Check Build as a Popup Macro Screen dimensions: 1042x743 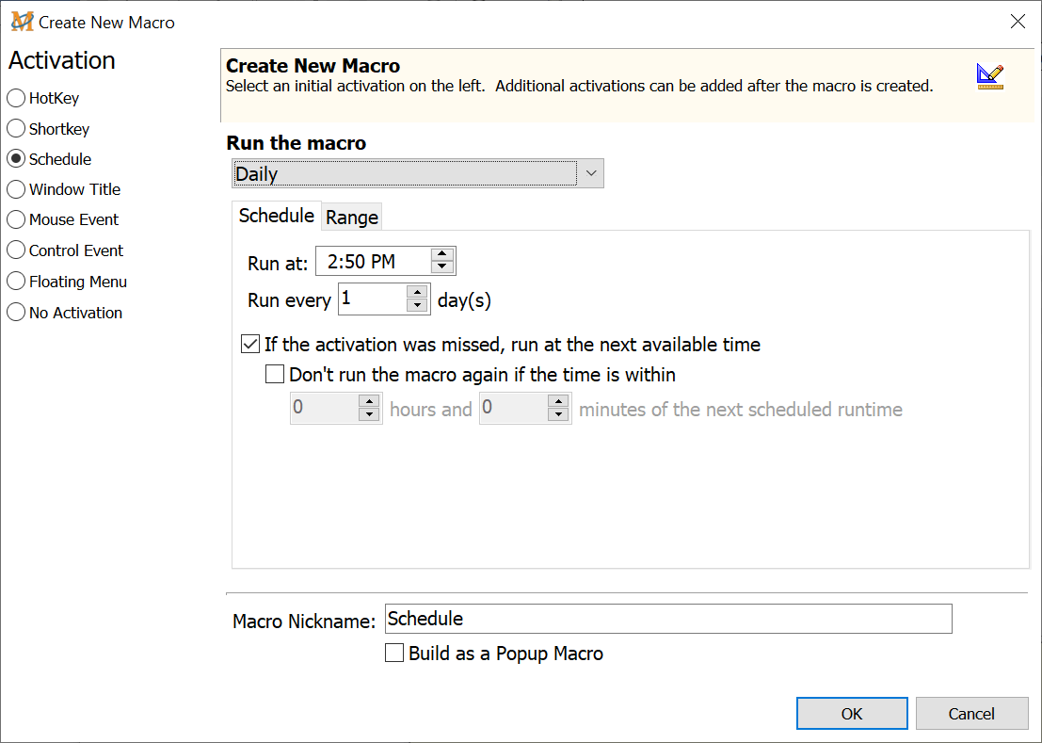(x=395, y=654)
